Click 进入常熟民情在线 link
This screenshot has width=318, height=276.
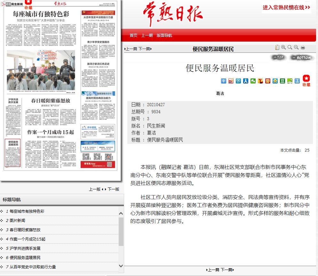pyautogui.click(x=286, y=7)
